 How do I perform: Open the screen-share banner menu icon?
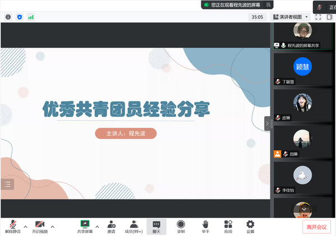point(268,4)
